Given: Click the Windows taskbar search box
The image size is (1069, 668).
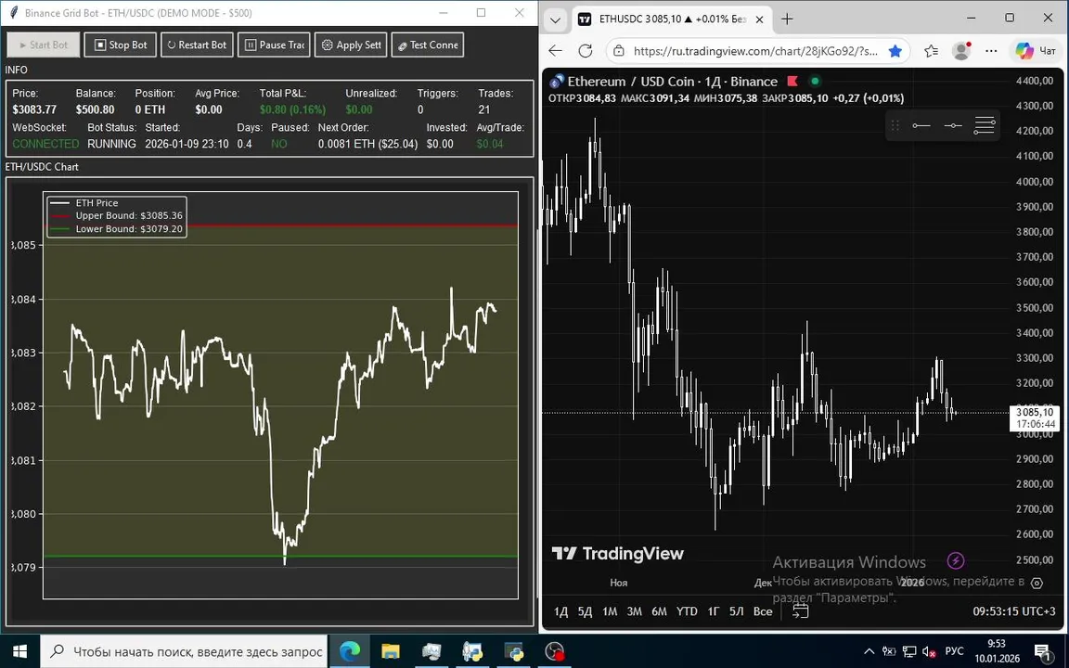Looking at the screenshot, I should tap(184, 651).
